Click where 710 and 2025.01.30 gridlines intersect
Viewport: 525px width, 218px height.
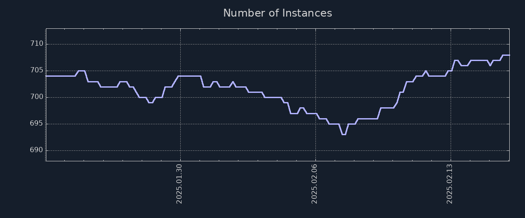click(x=180, y=44)
